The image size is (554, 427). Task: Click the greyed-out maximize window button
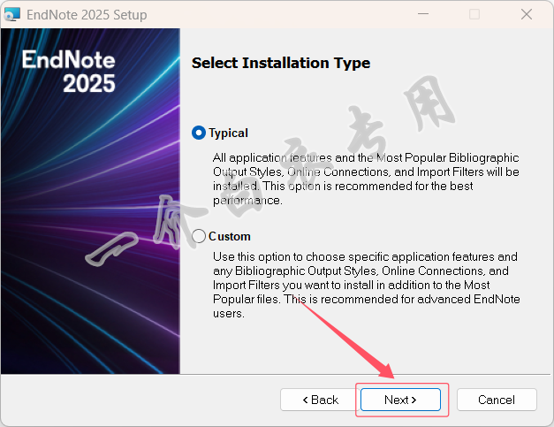(x=474, y=14)
